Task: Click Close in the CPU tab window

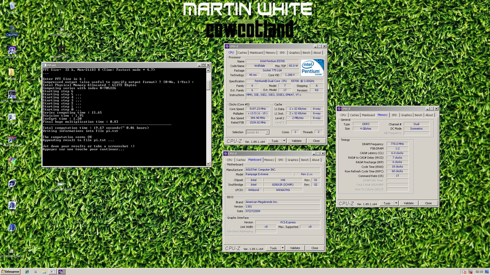Action: 316,141
